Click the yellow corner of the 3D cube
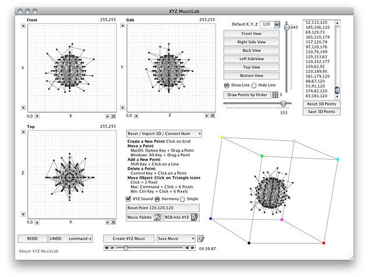The width and height of the screenshot is (372, 277). (x=222, y=137)
